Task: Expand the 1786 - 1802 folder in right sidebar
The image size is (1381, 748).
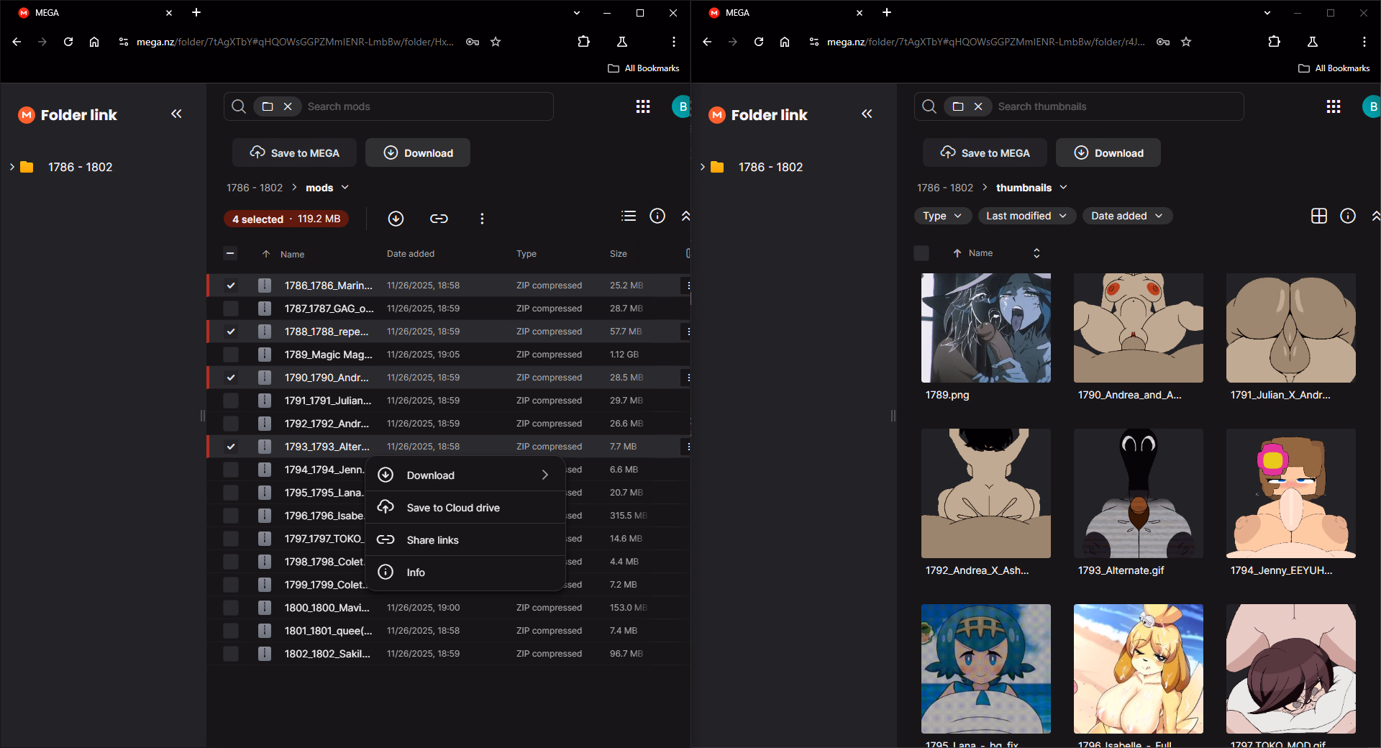Action: 703,167
